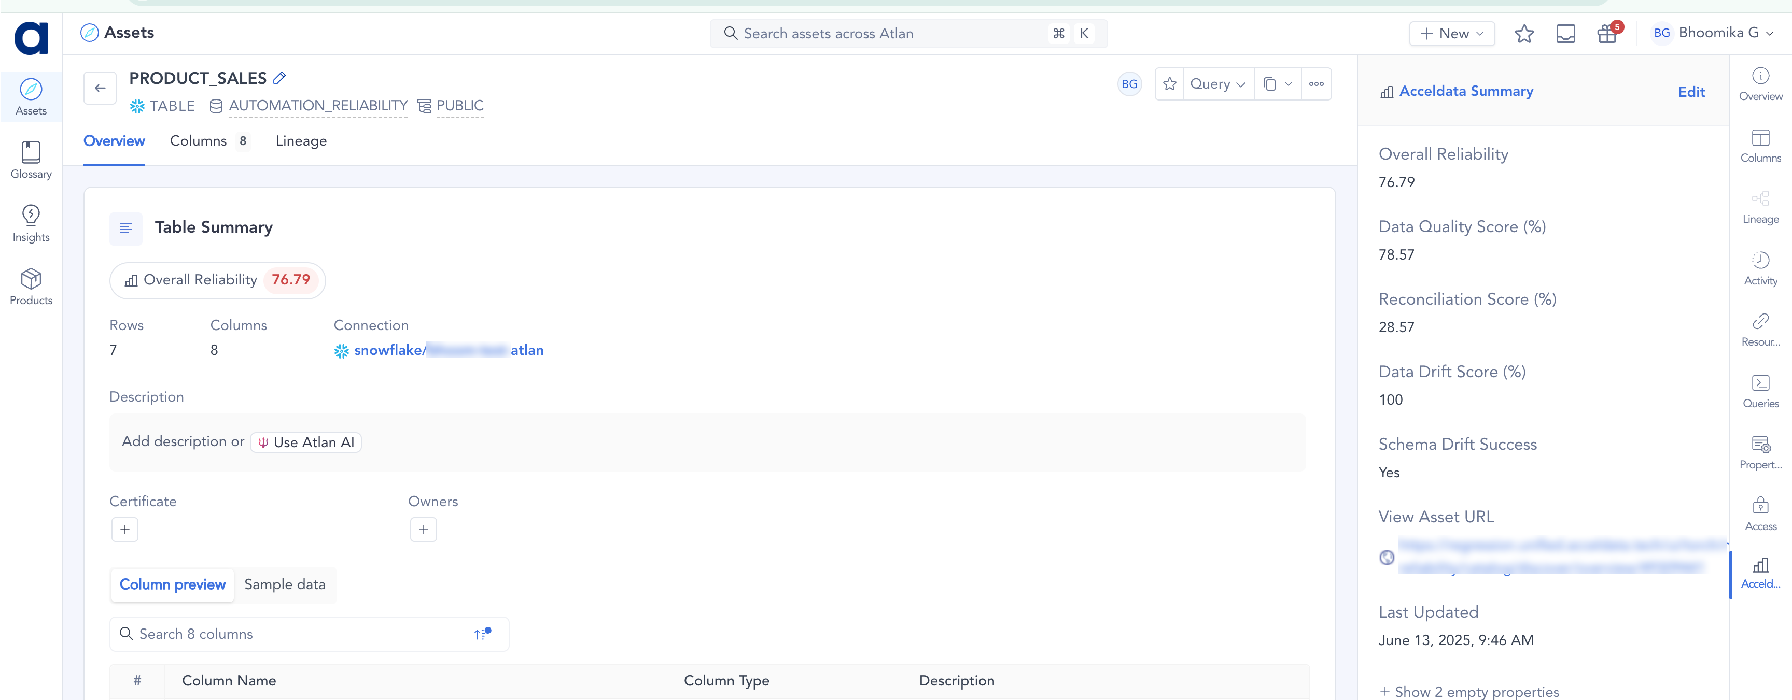Click the Description column header
This screenshot has width=1792, height=700.
coord(957,680)
